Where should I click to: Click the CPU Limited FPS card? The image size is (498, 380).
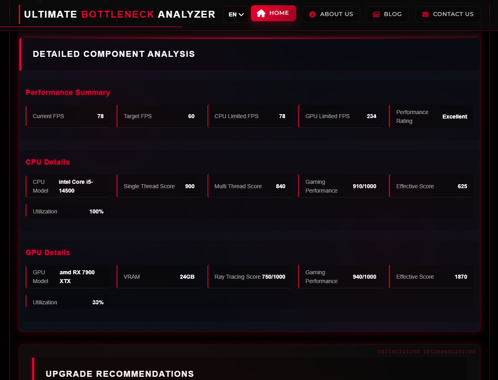pyautogui.click(x=250, y=116)
